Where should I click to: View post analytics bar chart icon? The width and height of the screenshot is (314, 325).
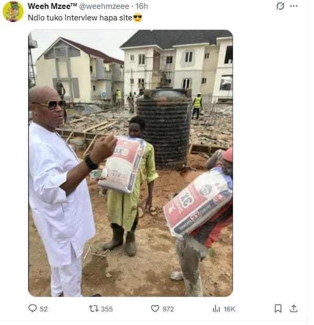coord(216,309)
